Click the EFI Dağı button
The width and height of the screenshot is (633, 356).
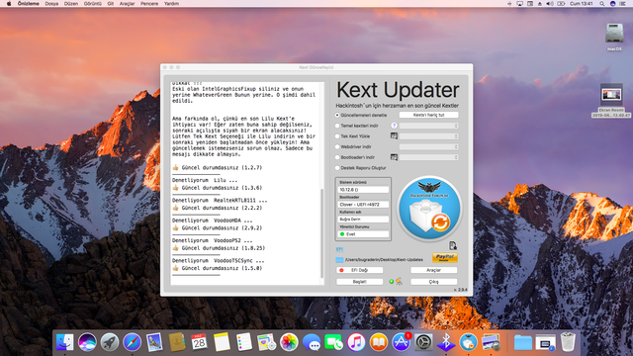click(x=359, y=270)
